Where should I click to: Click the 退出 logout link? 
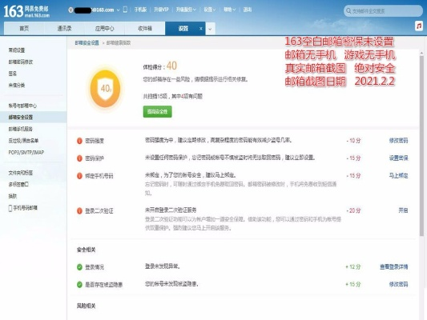[x=248, y=10]
